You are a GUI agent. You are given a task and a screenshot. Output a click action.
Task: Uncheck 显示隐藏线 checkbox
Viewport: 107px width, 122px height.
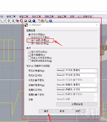pos(29,55)
